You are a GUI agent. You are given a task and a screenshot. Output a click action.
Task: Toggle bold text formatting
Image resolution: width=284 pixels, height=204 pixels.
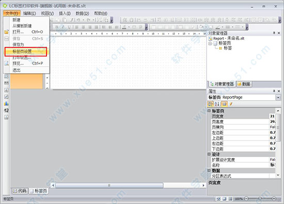coord(57,27)
